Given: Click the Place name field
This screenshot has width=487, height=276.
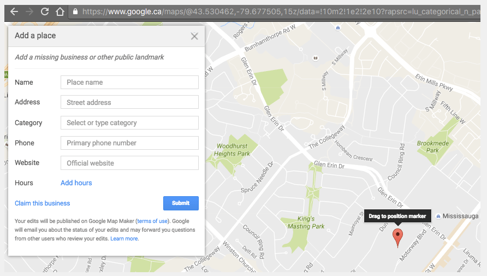Looking at the screenshot, I should pos(129,82).
